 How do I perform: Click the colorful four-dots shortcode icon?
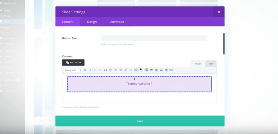(146, 70)
